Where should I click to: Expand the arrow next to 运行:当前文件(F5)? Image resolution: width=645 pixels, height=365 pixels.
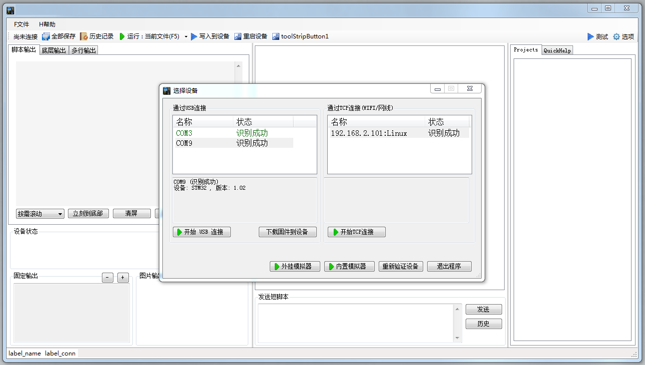[186, 36]
